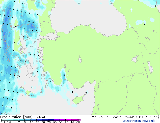Click the '35' legend scale label
The width and height of the screenshot is (160, 123).
click(61, 122)
